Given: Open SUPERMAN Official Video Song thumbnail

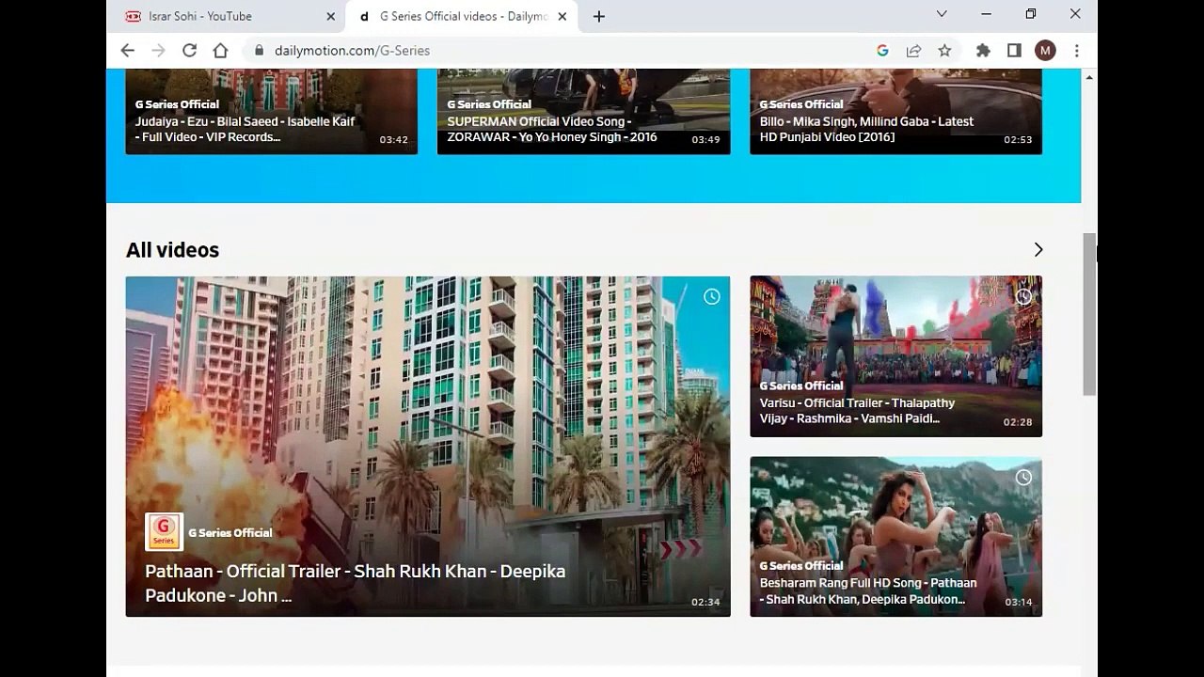Looking at the screenshot, I should pyautogui.click(x=583, y=111).
